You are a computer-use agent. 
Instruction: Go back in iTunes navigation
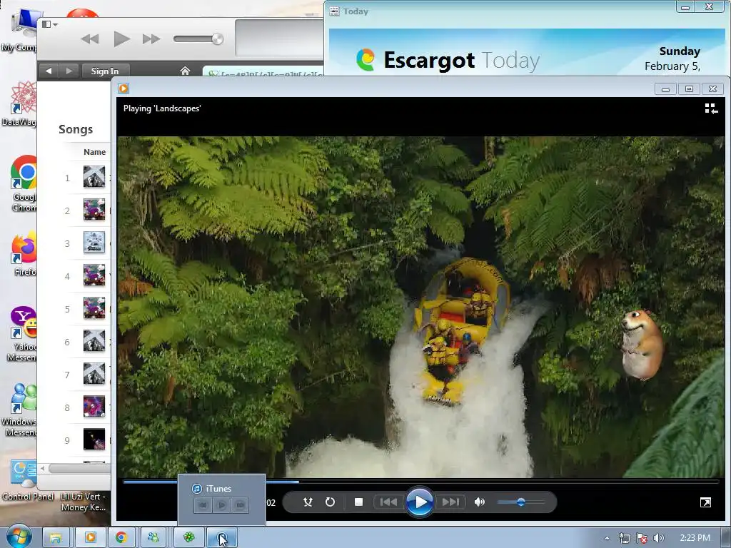[49, 71]
